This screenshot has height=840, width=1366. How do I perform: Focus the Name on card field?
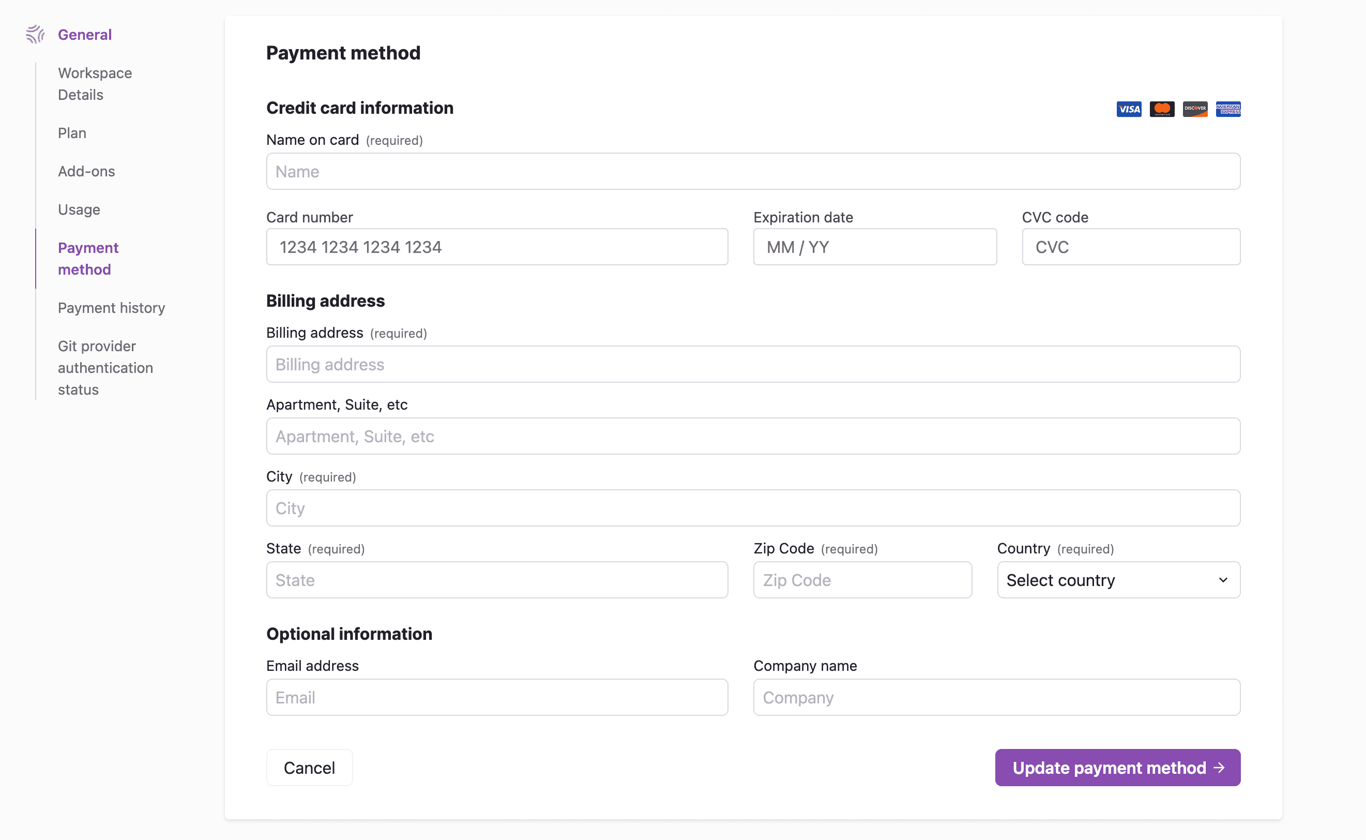[753, 171]
